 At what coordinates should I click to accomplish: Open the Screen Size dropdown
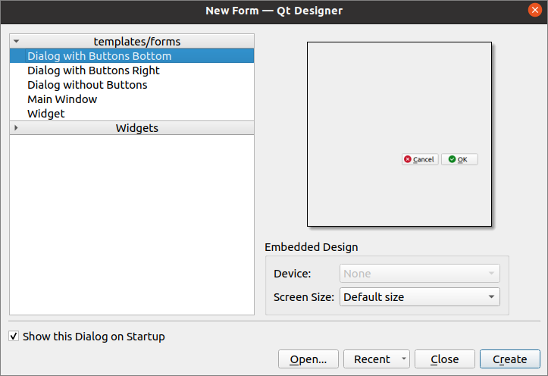(420, 297)
